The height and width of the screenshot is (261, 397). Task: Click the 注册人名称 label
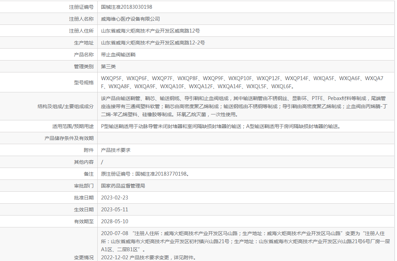pos(81,19)
